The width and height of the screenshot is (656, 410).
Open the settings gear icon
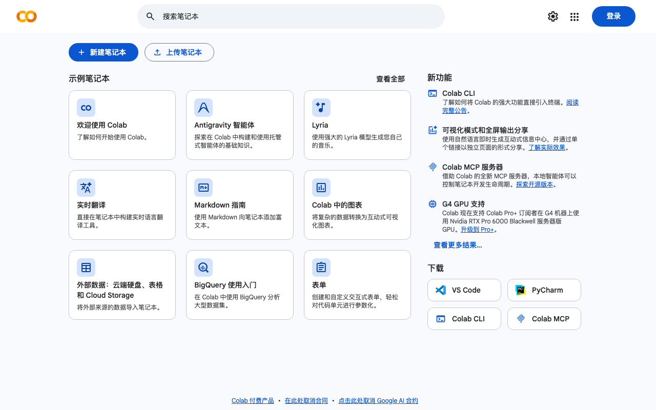pyautogui.click(x=553, y=16)
